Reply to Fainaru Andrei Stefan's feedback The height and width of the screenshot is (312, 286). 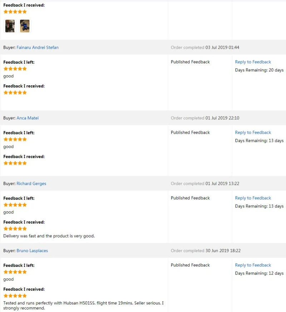pyautogui.click(x=253, y=62)
